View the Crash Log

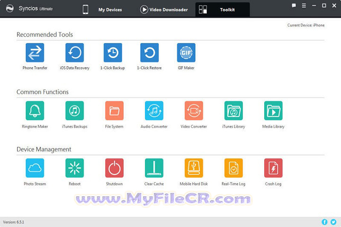pyautogui.click(x=273, y=168)
